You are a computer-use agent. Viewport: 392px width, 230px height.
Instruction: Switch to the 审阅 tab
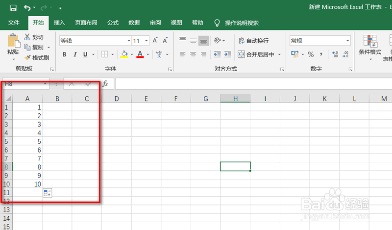(155, 23)
